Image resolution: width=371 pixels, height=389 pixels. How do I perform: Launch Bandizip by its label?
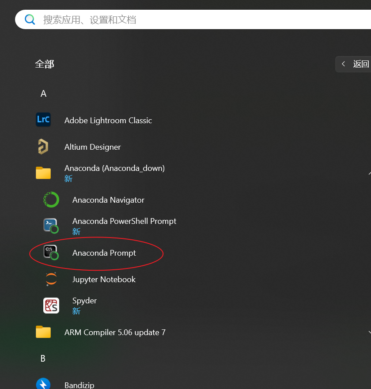pyautogui.click(x=79, y=385)
